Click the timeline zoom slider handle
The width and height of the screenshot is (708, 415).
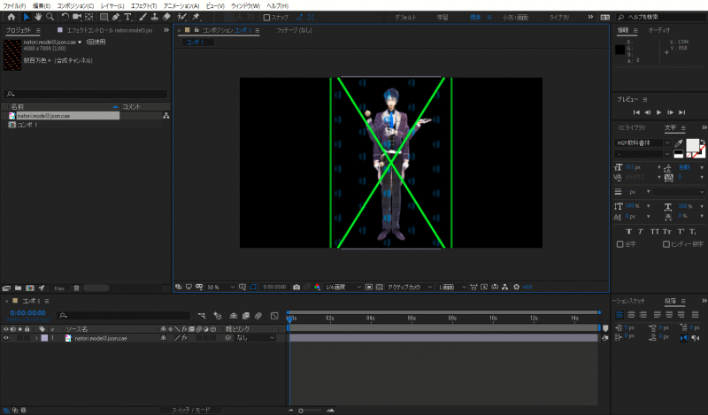click(301, 411)
